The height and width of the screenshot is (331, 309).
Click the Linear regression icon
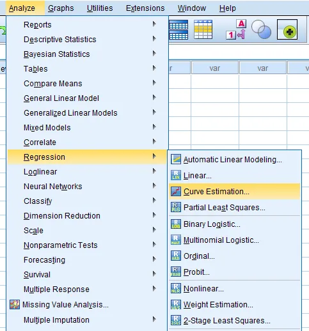(176, 175)
